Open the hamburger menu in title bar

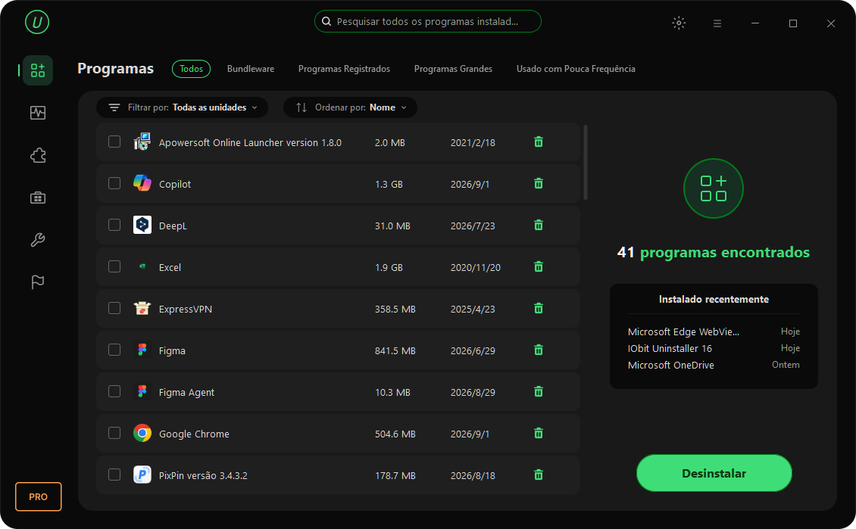pos(717,23)
